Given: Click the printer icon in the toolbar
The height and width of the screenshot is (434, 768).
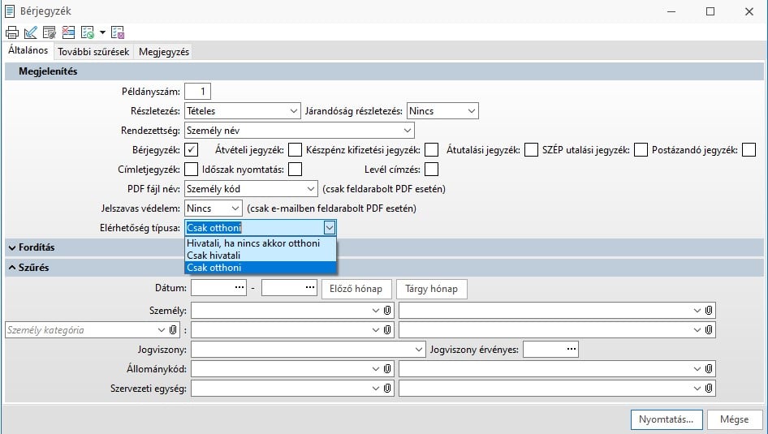Looking at the screenshot, I should point(12,33).
